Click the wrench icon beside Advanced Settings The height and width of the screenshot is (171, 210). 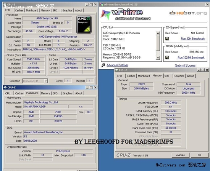point(103,65)
